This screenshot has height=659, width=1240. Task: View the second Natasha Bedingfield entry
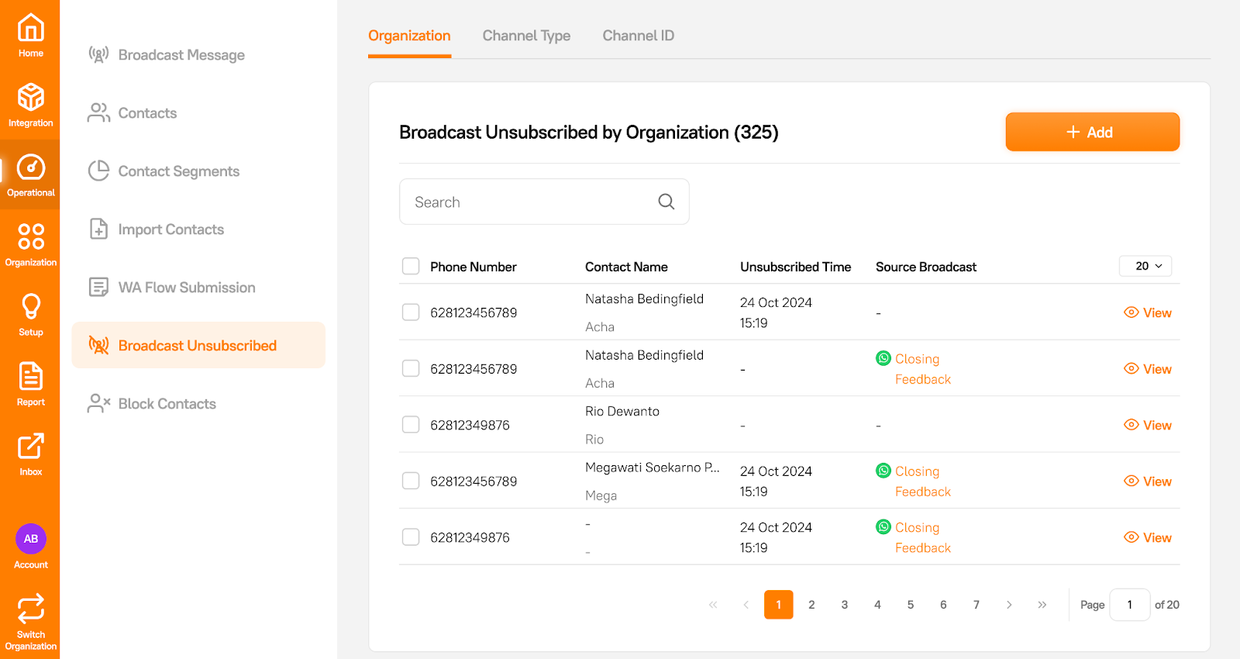click(x=1148, y=369)
